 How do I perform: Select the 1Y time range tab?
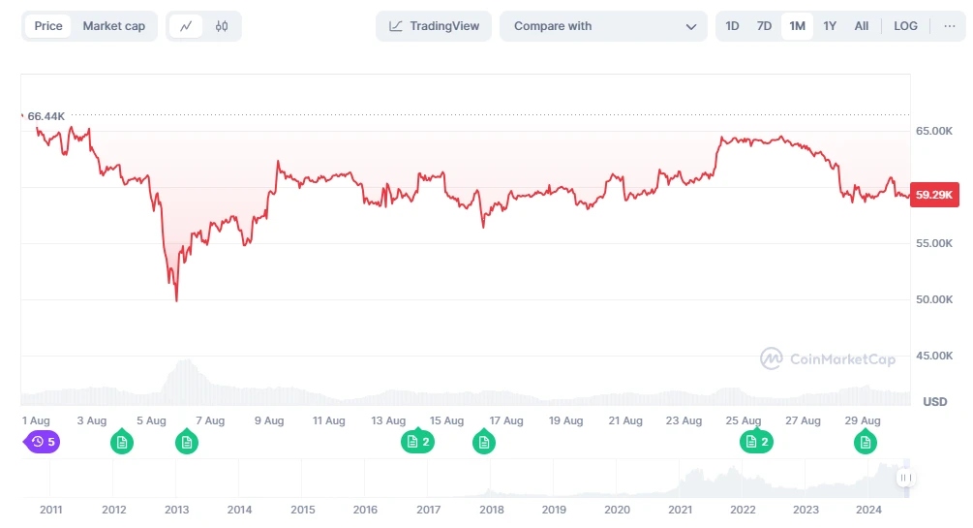[x=830, y=26]
